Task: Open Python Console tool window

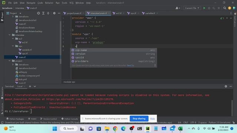Action: click(x=70, y=119)
